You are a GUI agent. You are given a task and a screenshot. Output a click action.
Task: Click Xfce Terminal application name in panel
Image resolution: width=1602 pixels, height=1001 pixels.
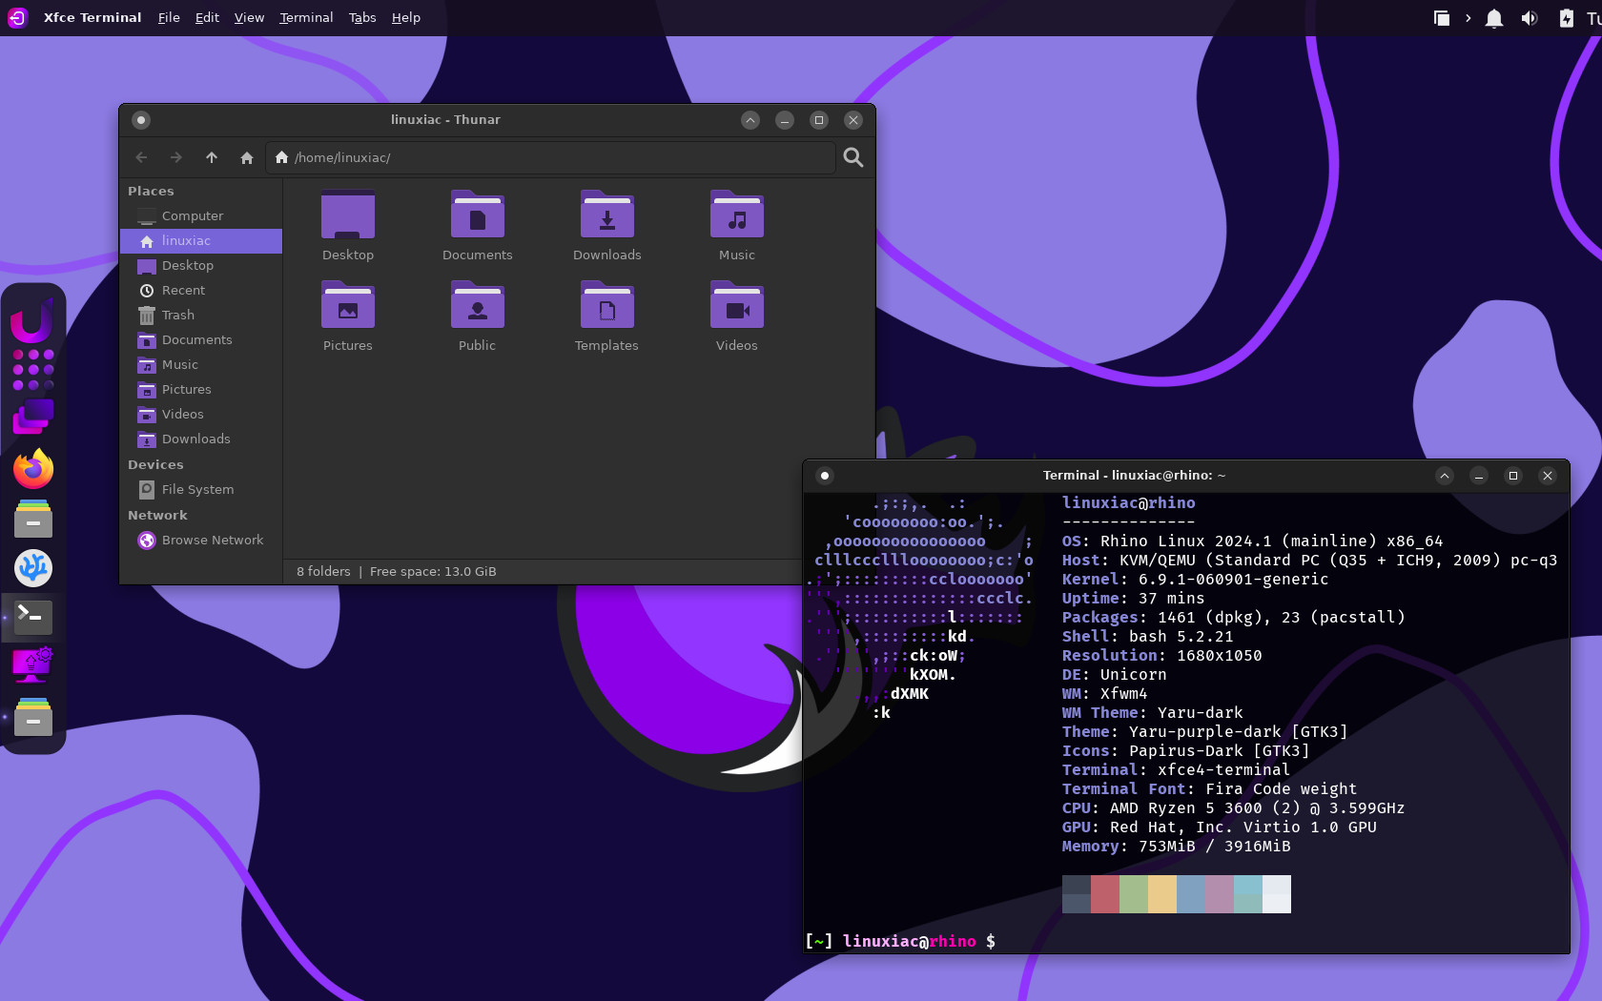tap(92, 17)
